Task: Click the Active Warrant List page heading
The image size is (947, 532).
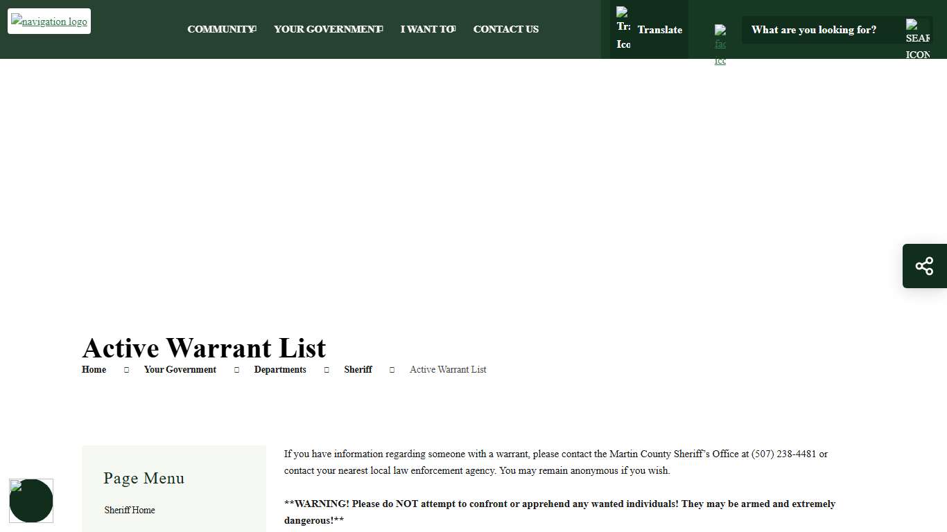Action: tap(204, 348)
